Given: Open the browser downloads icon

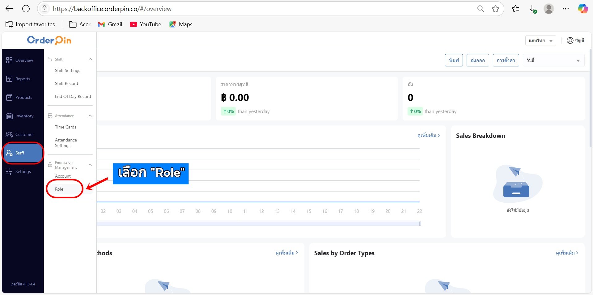Looking at the screenshot, I should (533, 9).
